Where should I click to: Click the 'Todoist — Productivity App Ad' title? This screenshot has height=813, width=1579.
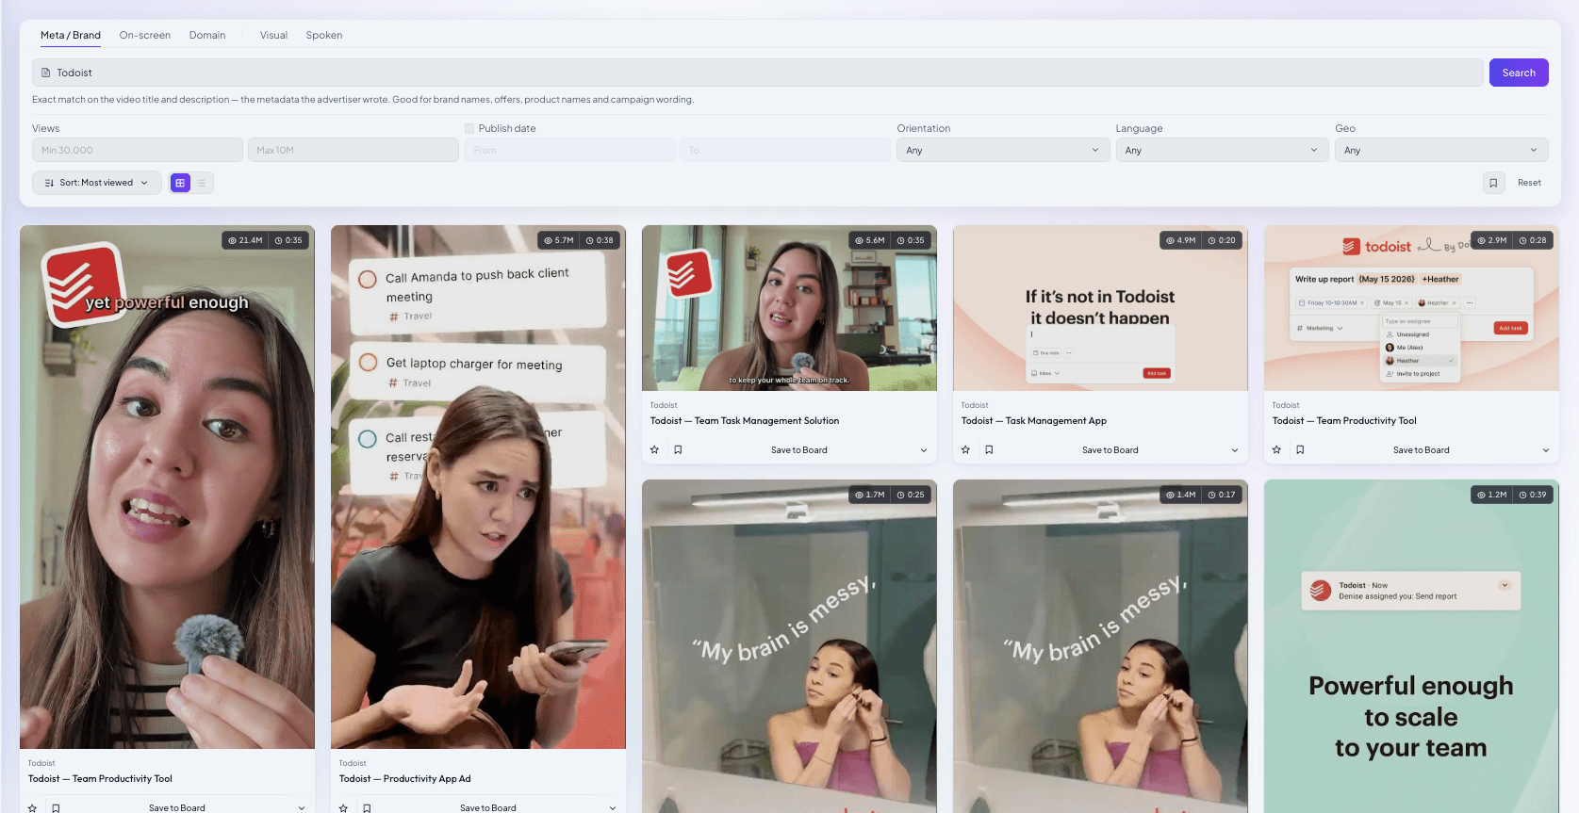click(404, 779)
